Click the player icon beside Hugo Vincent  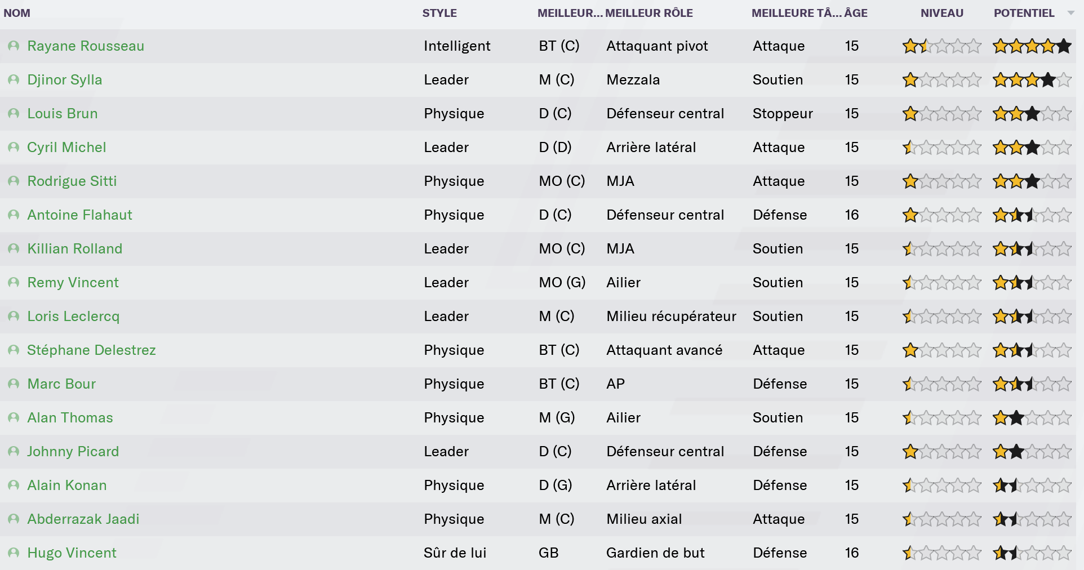pos(14,553)
